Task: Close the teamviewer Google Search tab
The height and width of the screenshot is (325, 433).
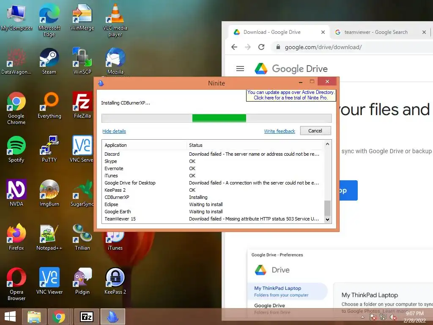Action: [424, 32]
